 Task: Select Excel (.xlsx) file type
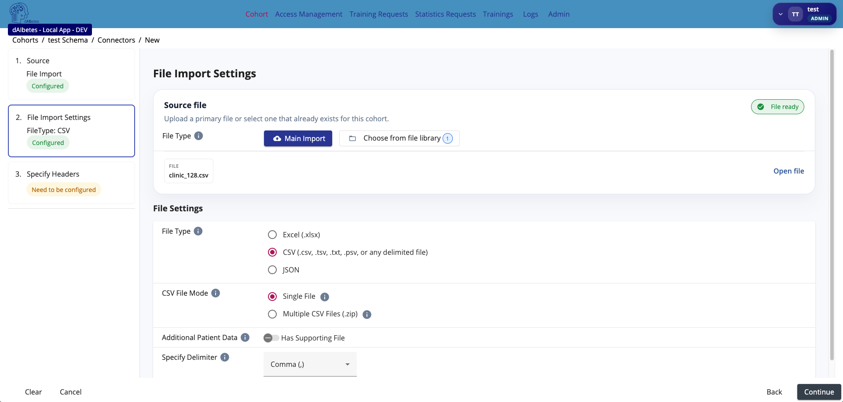pos(272,235)
